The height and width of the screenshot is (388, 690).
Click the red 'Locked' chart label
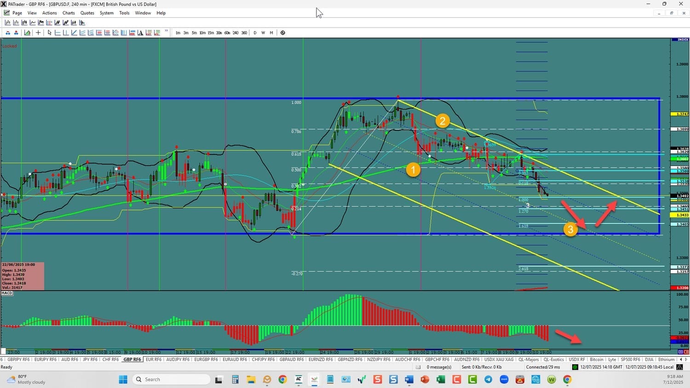click(x=10, y=46)
